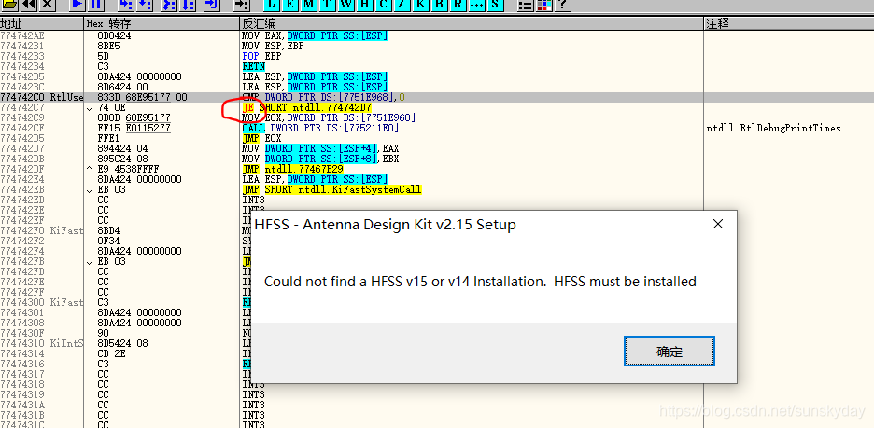Screen dimensions: 874x428
Task: Show Handles via H button
Action: (365, 5)
